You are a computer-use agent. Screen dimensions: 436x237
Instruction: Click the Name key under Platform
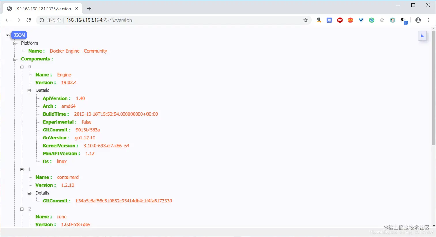(x=36, y=51)
